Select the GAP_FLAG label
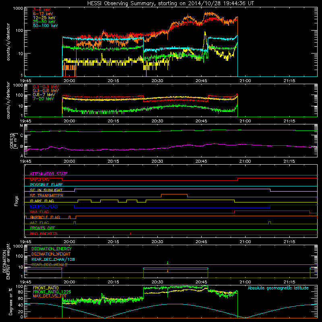 pyautogui.click(x=40, y=179)
